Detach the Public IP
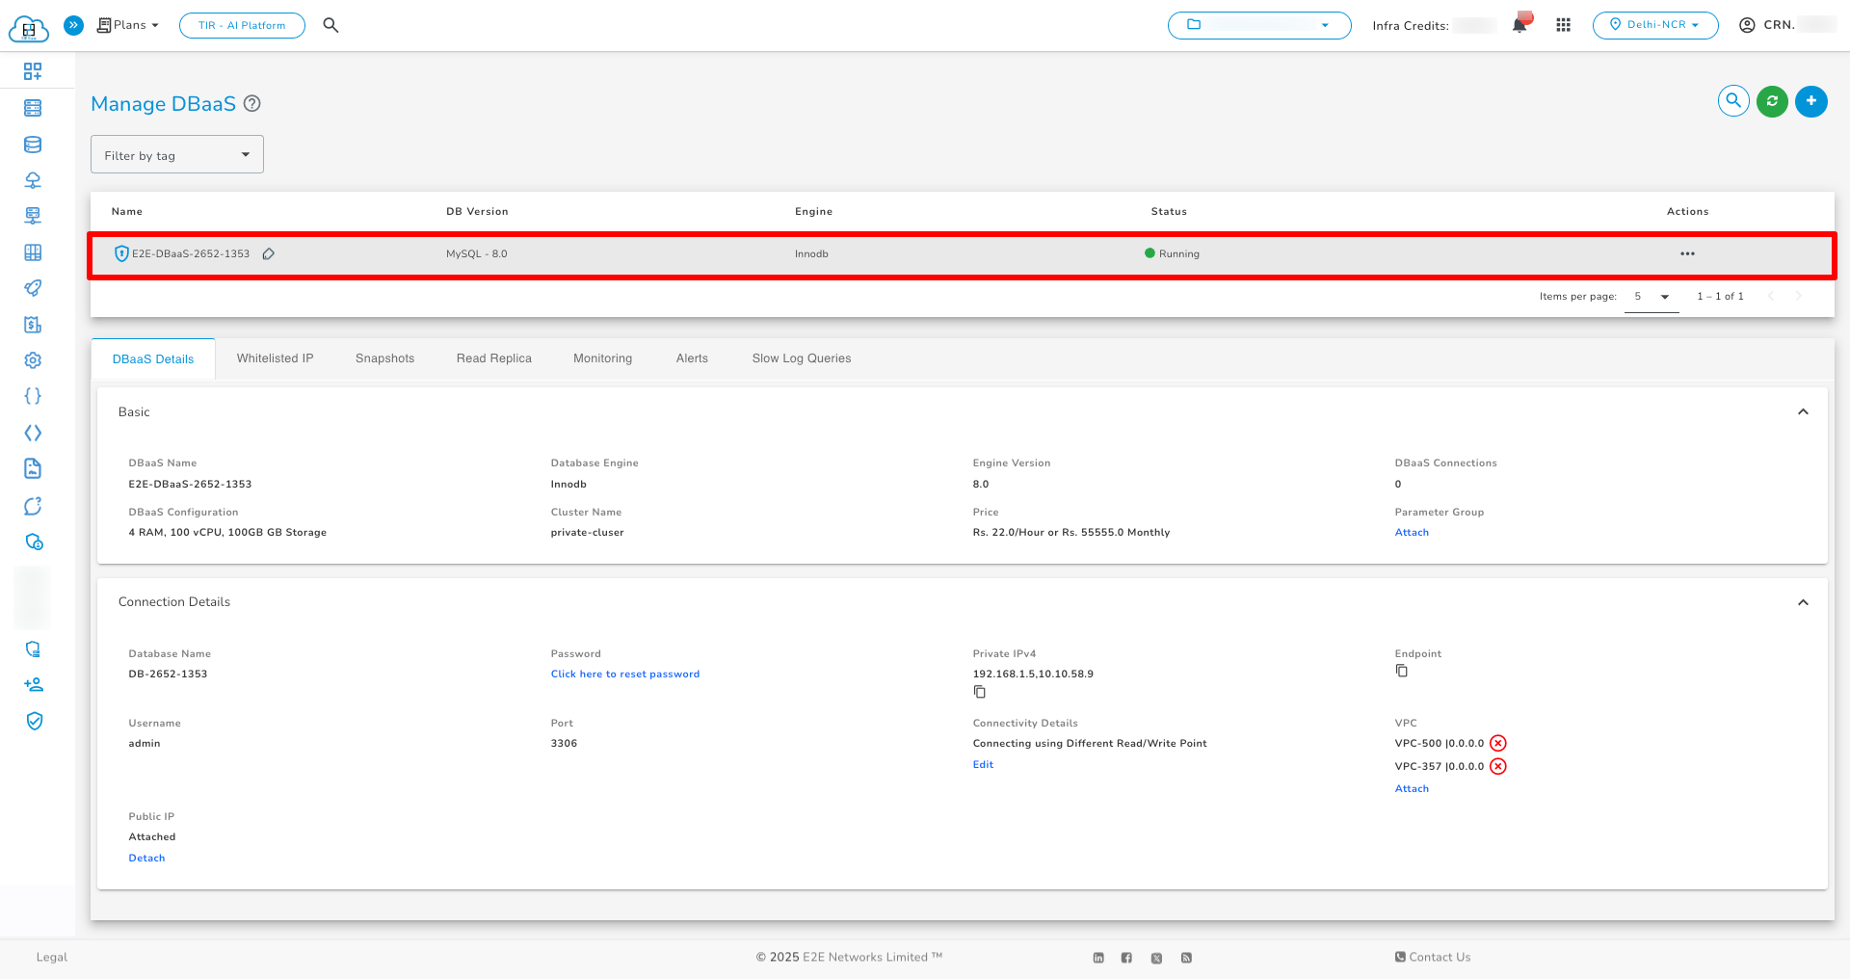1850x979 pixels. point(146,858)
